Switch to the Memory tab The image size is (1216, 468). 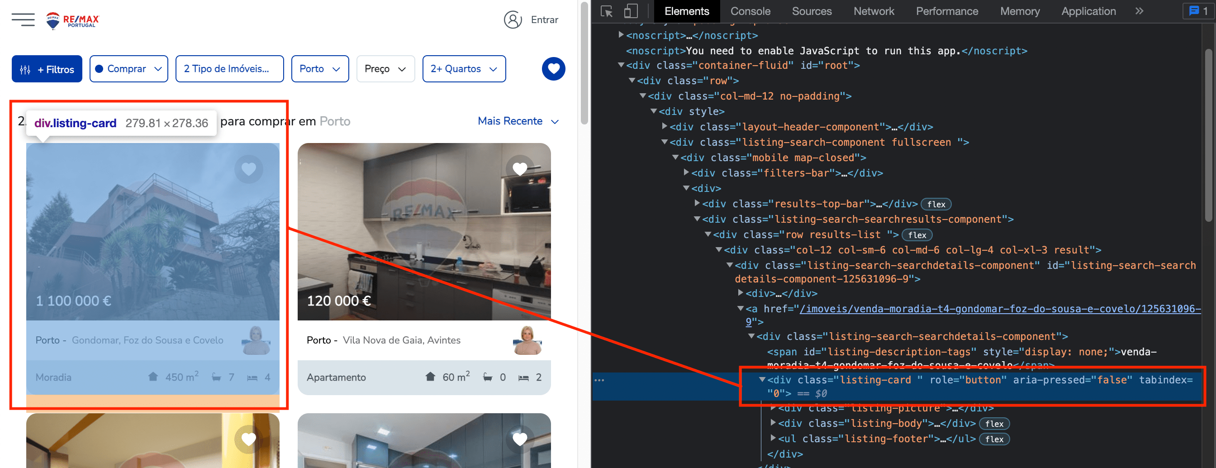[1020, 11]
